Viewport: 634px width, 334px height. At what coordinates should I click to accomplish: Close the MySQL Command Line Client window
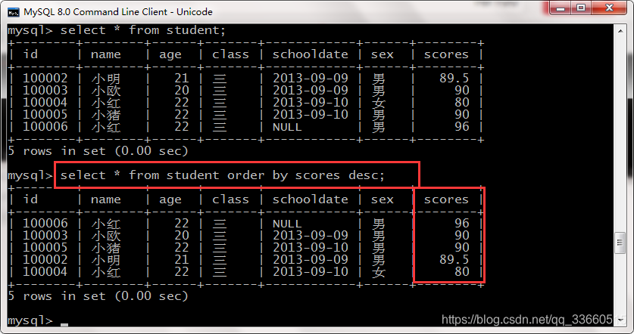609,8
